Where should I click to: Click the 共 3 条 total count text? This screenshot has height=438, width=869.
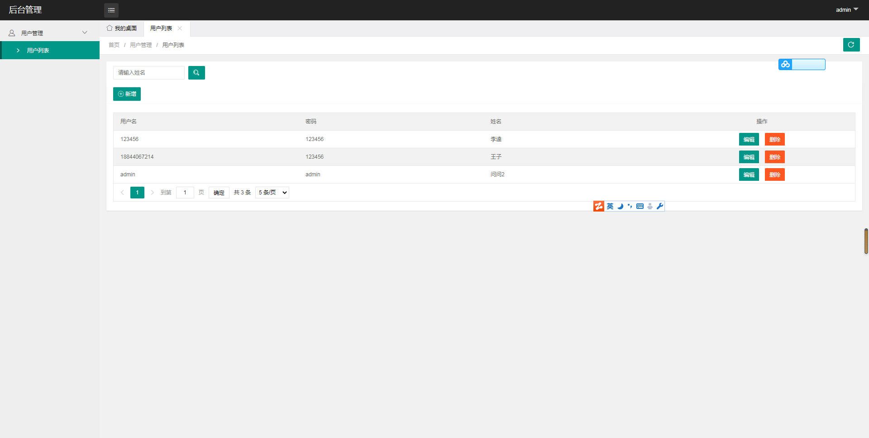[242, 193]
